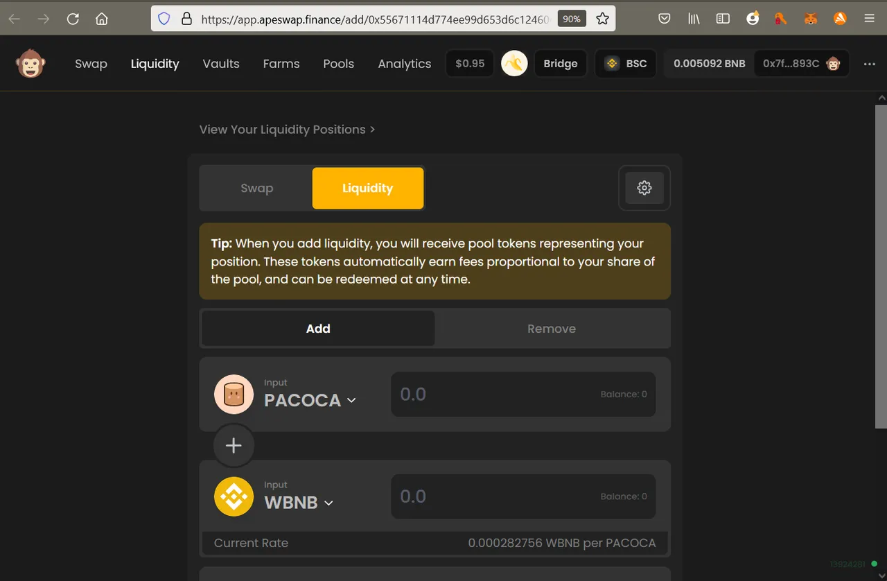This screenshot has height=581, width=887.
Task: Open the Pocket save icon
Action: tap(665, 19)
